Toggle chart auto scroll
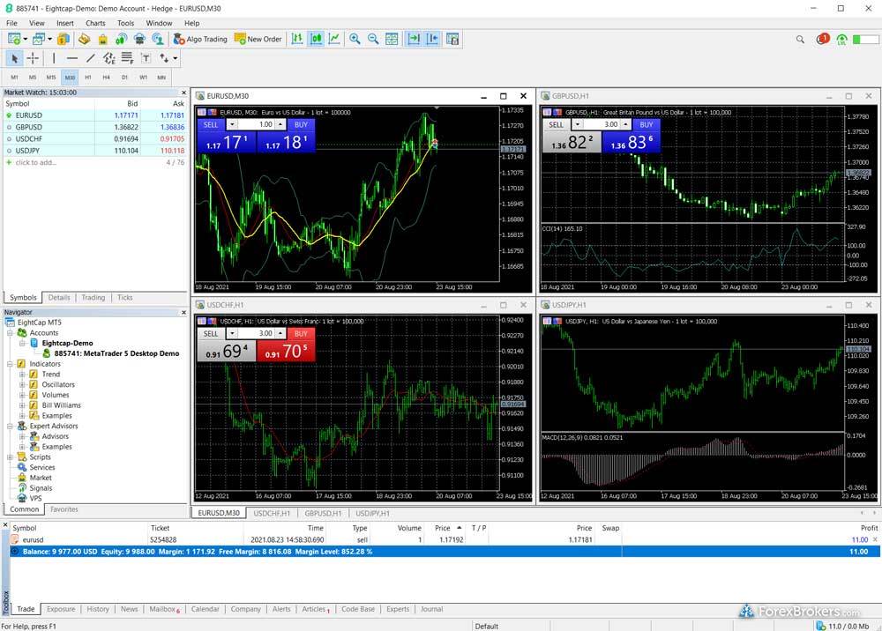The width and height of the screenshot is (882, 631). [414, 39]
